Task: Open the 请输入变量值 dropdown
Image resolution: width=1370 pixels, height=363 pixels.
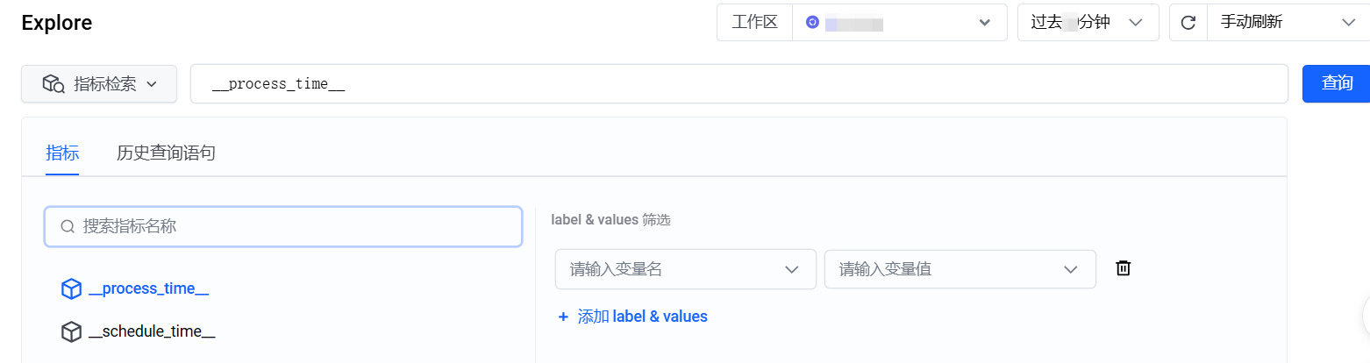Action: click(x=960, y=269)
